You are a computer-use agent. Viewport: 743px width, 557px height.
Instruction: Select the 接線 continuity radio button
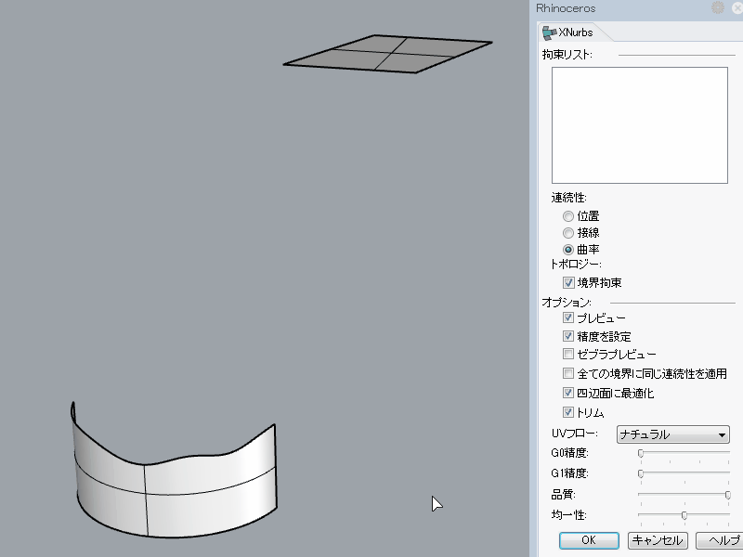click(x=568, y=233)
